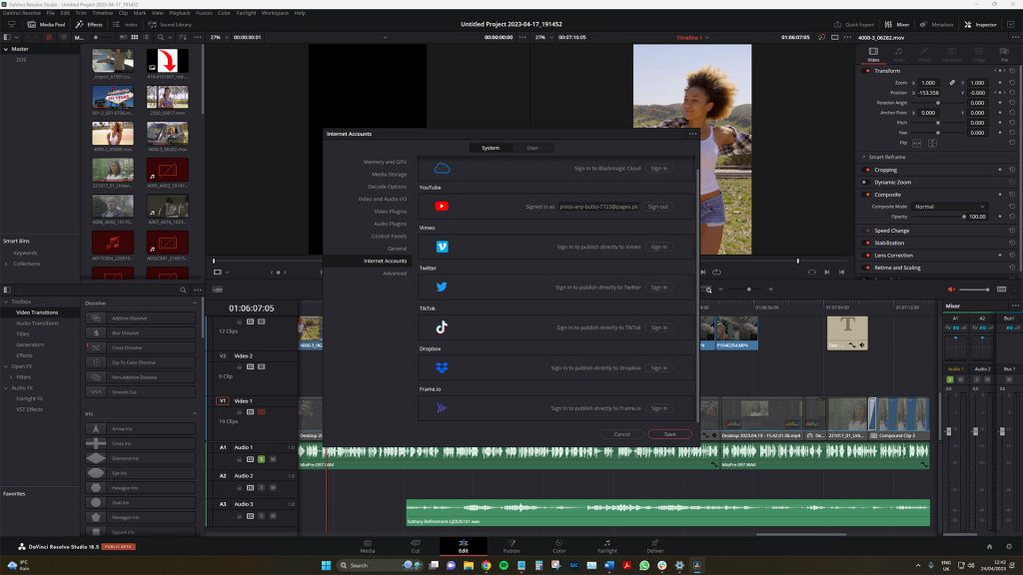Click the Dropbox logo icon

tap(442, 367)
